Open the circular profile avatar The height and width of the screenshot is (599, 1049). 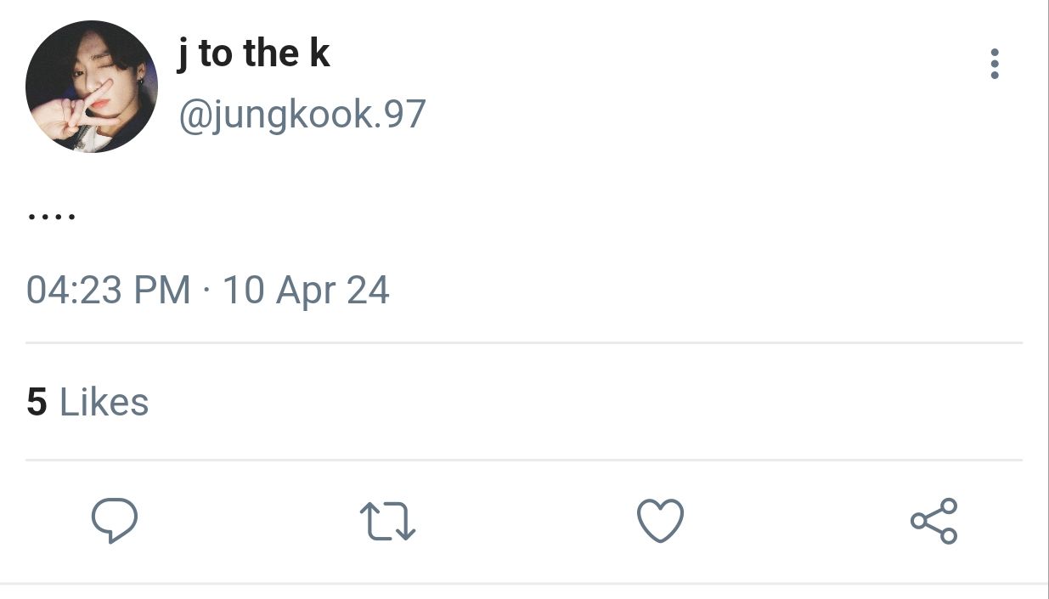tap(92, 87)
